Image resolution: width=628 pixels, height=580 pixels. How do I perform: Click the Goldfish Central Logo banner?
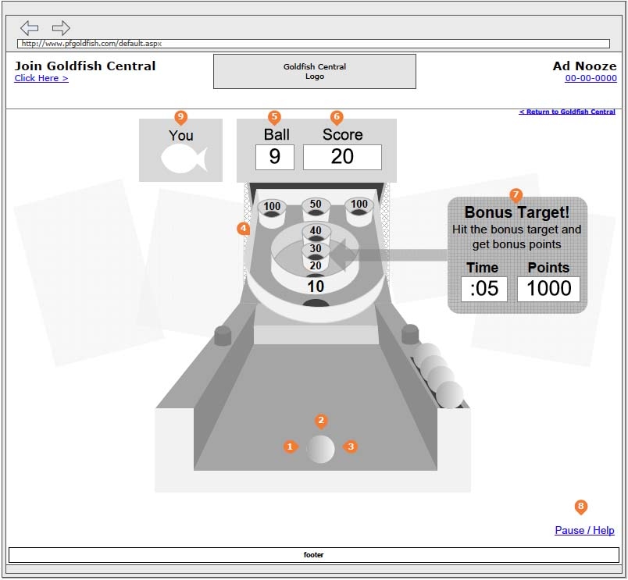(315, 72)
